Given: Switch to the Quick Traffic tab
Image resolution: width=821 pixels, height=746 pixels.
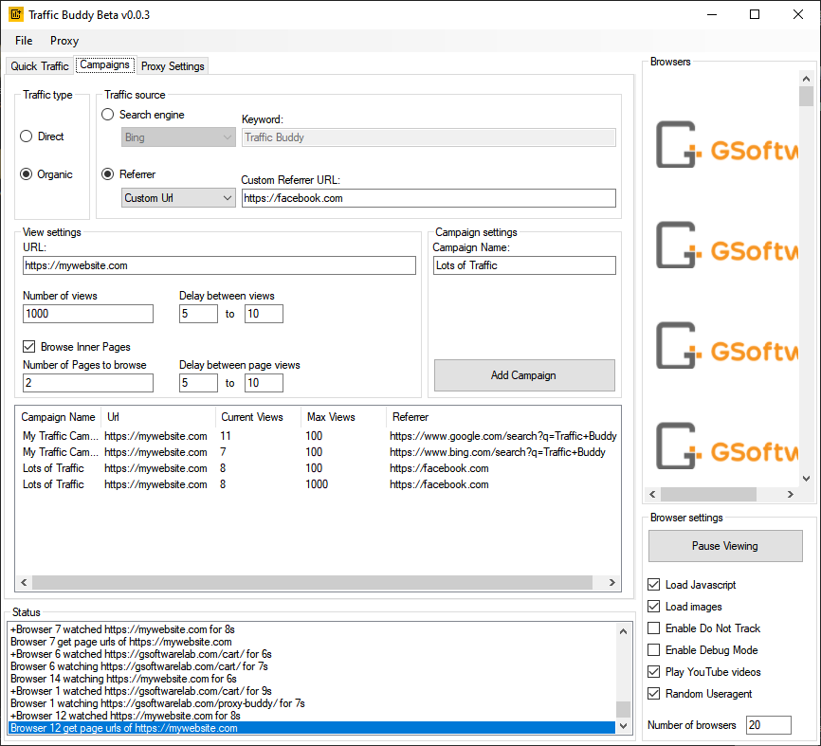Looking at the screenshot, I should [x=40, y=66].
